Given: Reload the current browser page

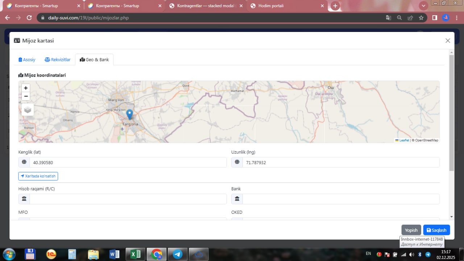Looking at the screenshot, I should click(30, 18).
